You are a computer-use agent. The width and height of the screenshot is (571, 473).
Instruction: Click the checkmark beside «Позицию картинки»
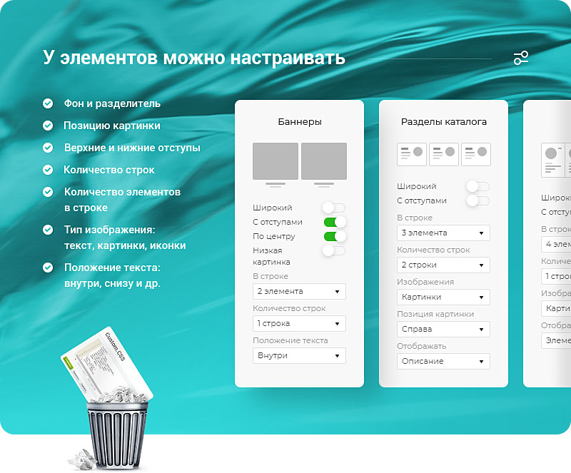coord(49,126)
